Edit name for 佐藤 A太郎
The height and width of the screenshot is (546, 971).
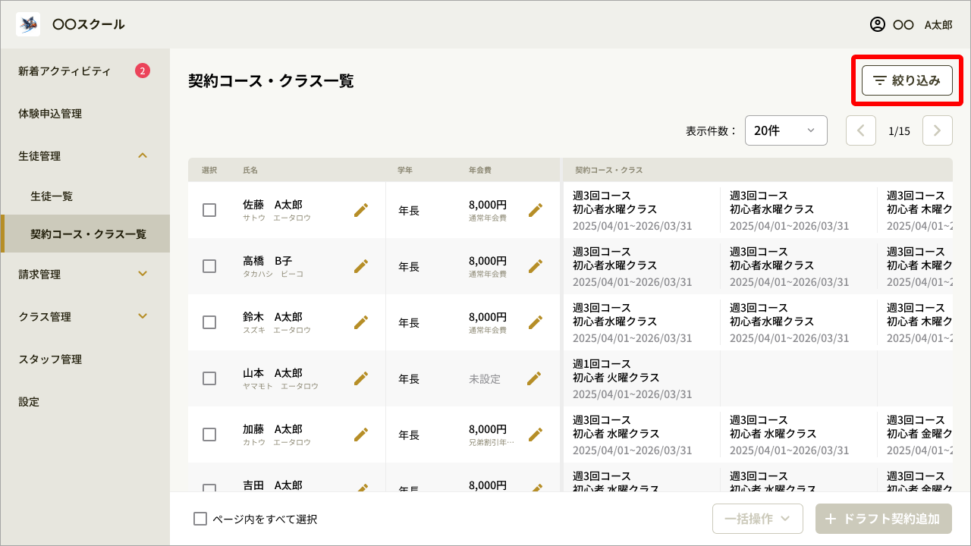click(x=361, y=210)
